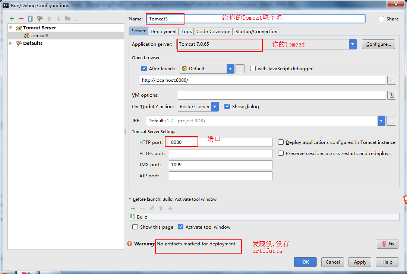Click the Name input field
Image resolution: width=407 pixels, height=274 pixels.
(256, 19)
